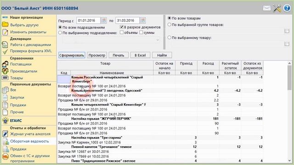Select row Закупка № Кармен_1003 от 12.02.2016

pyautogui.click(x=160, y=143)
